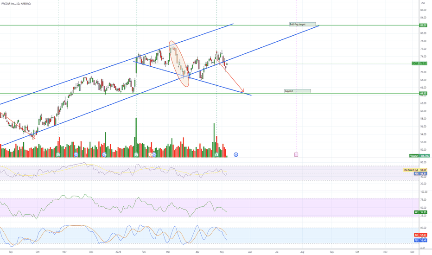Click the orange split marker in February
This screenshot has width=432, height=255.
(151, 155)
